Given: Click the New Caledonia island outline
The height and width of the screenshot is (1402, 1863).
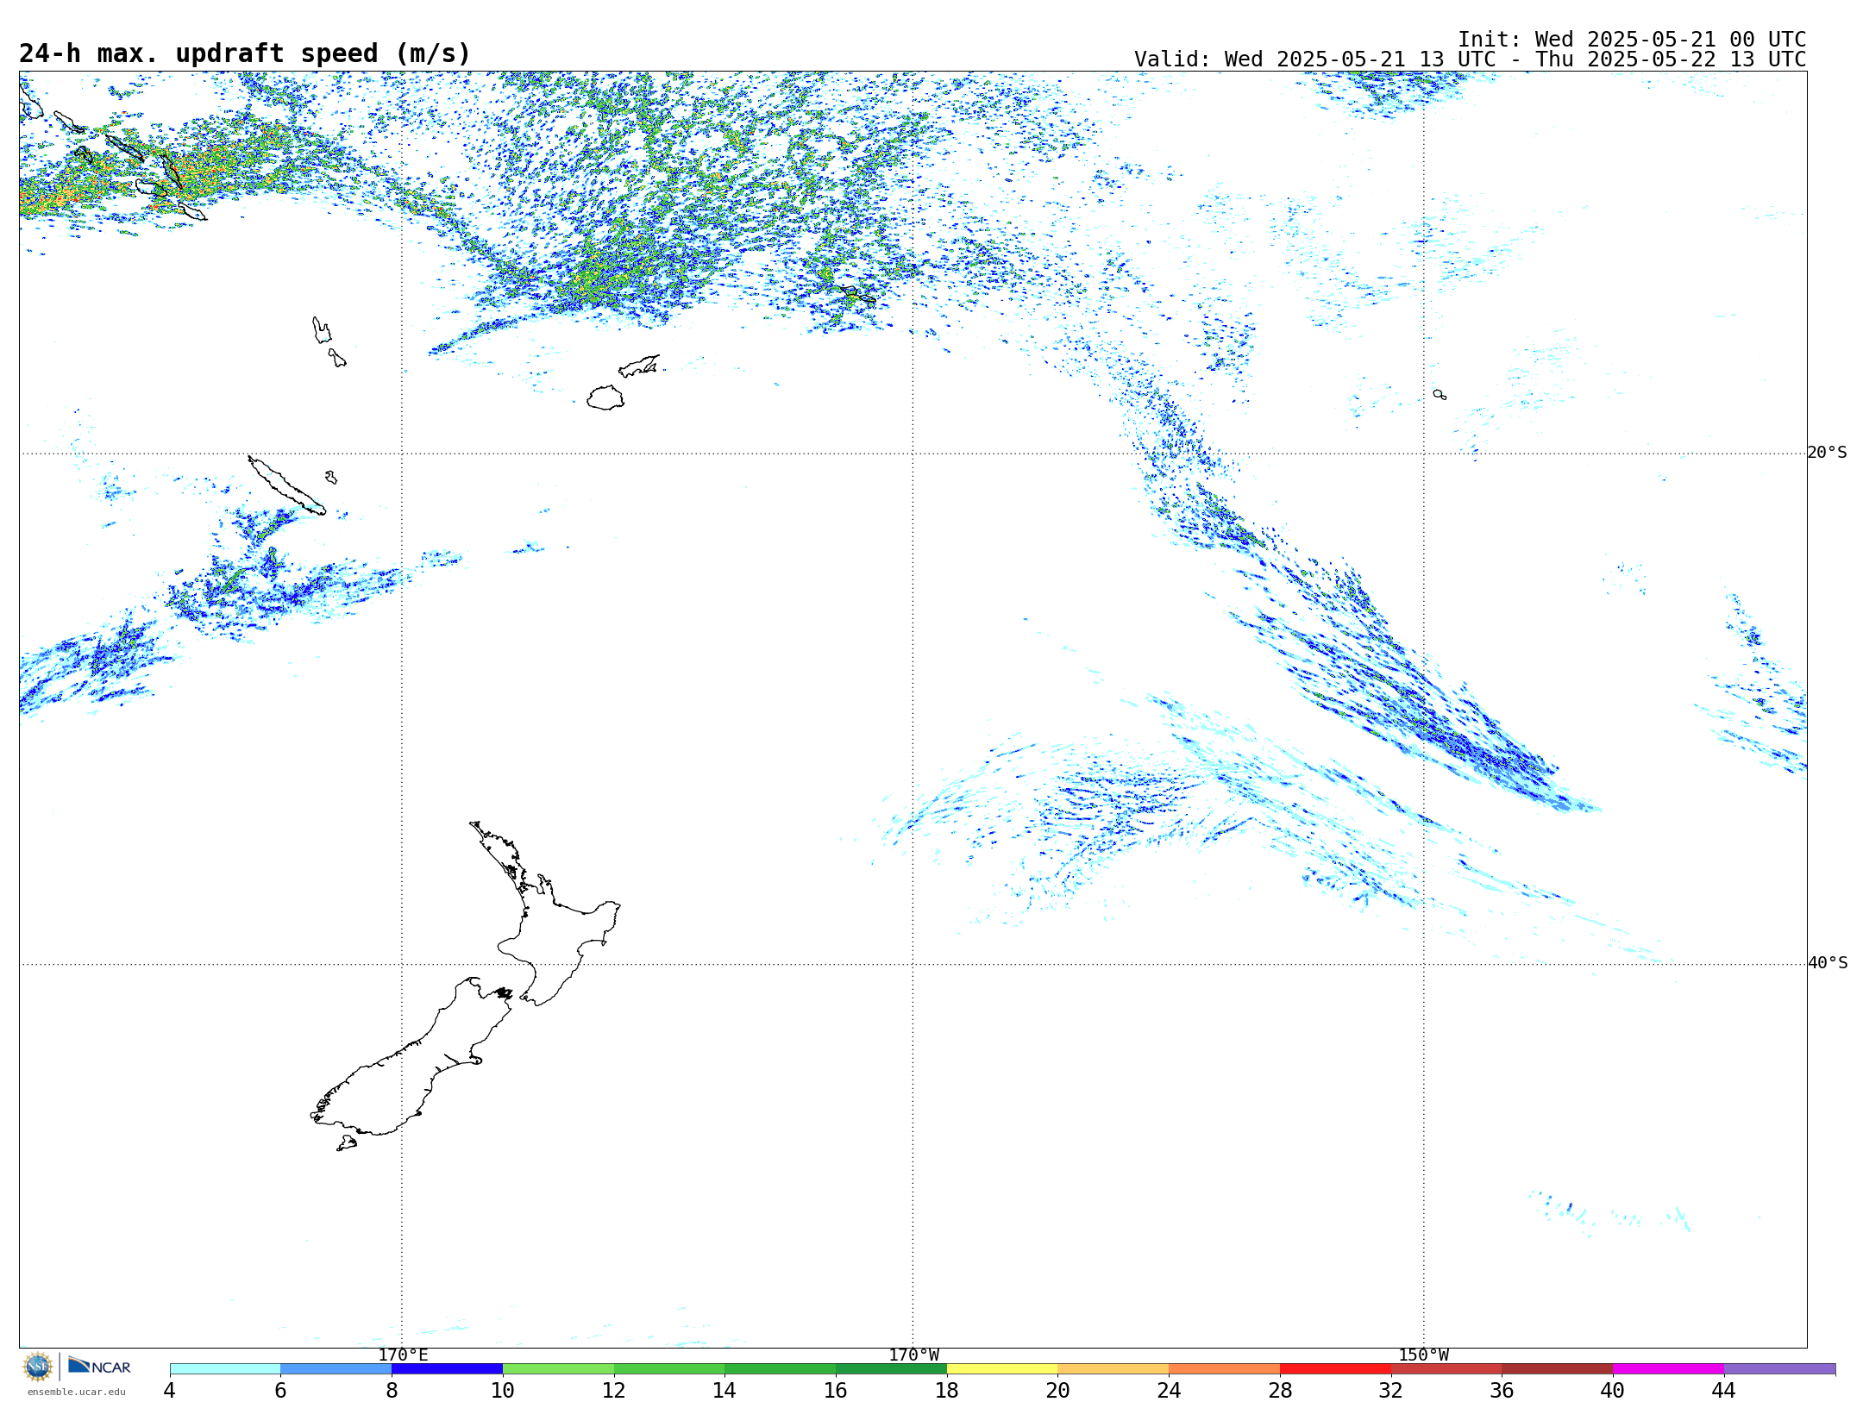Looking at the screenshot, I should [x=286, y=486].
